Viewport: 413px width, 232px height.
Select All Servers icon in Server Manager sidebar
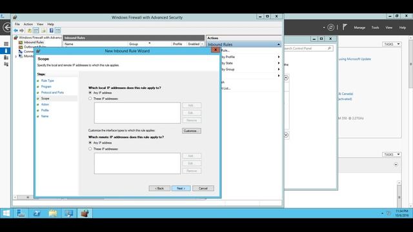click(6, 57)
